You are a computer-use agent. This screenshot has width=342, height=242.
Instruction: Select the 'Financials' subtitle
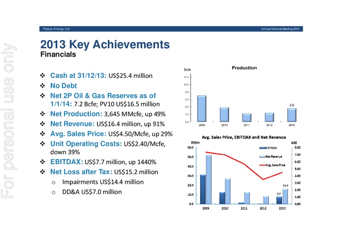[58, 54]
